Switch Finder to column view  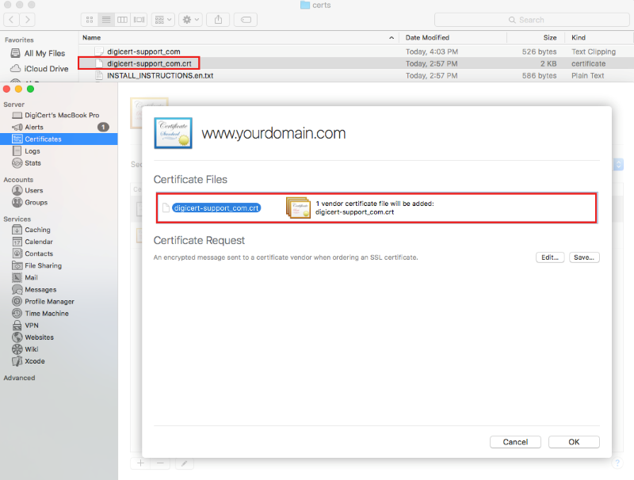123,19
